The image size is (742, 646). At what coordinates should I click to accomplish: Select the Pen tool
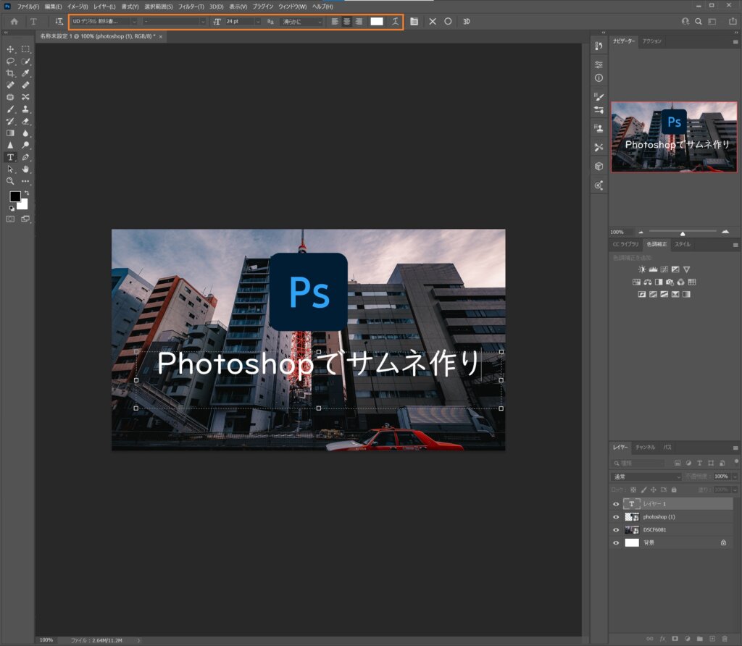[x=25, y=157]
